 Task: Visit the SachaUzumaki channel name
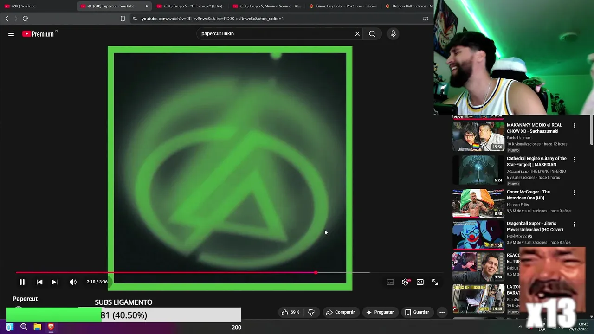[x=519, y=138]
